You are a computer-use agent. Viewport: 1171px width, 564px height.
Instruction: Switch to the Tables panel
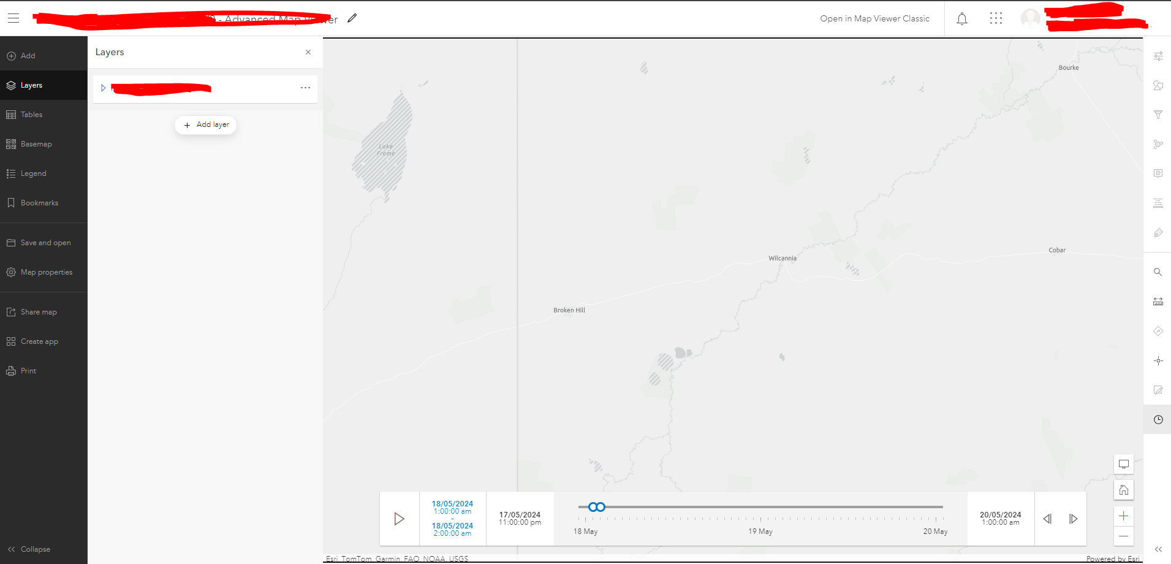pos(32,114)
